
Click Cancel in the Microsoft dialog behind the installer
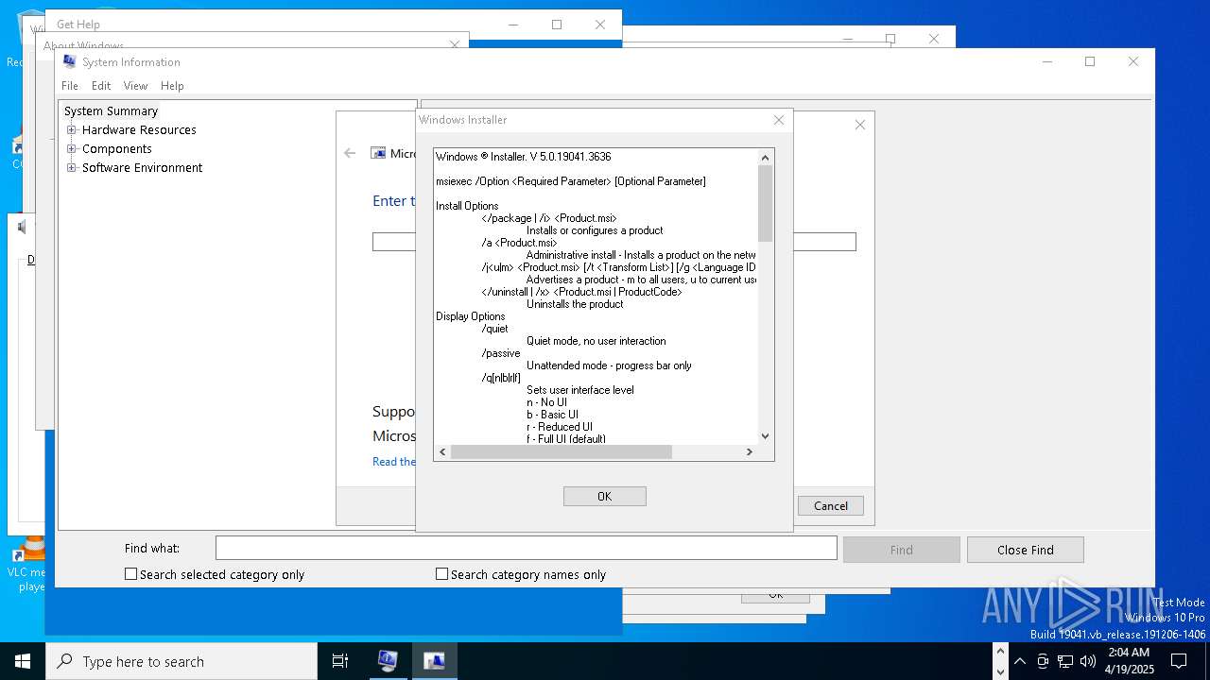tap(831, 505)
